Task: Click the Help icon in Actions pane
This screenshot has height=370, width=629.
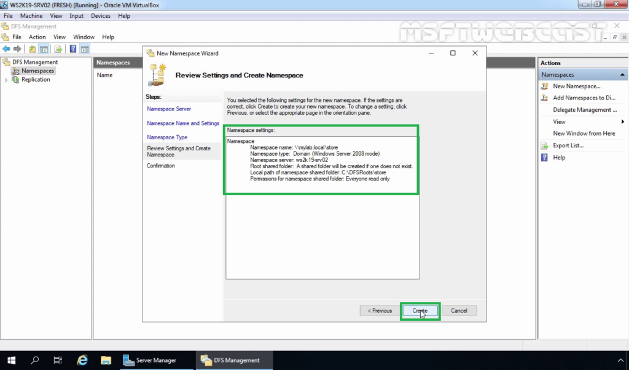Action: [544, 158]
